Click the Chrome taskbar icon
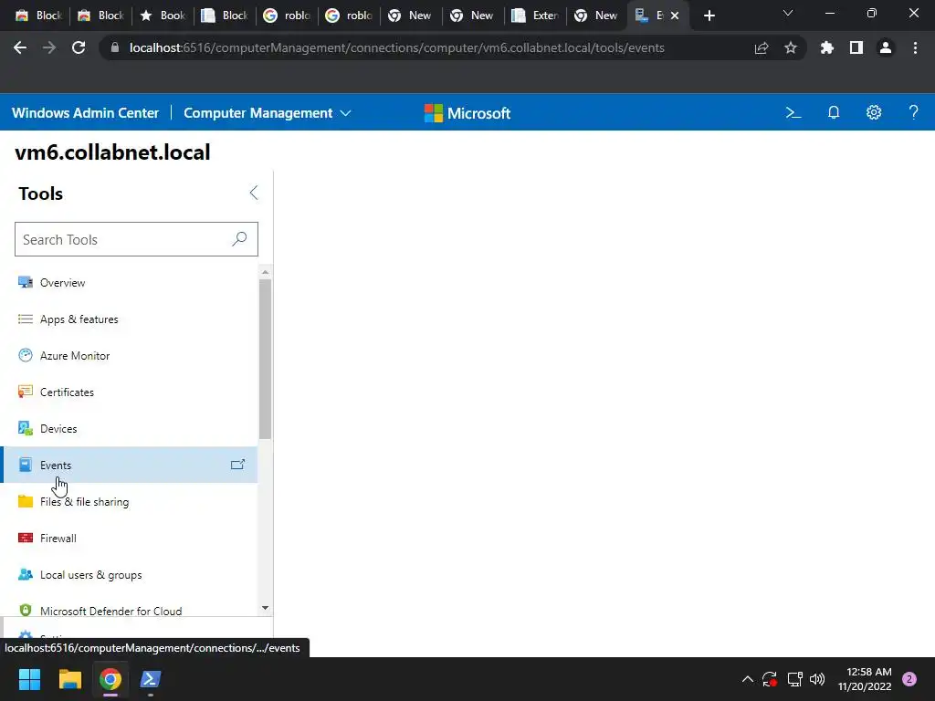935x701 pixels. tap(110, 679)
